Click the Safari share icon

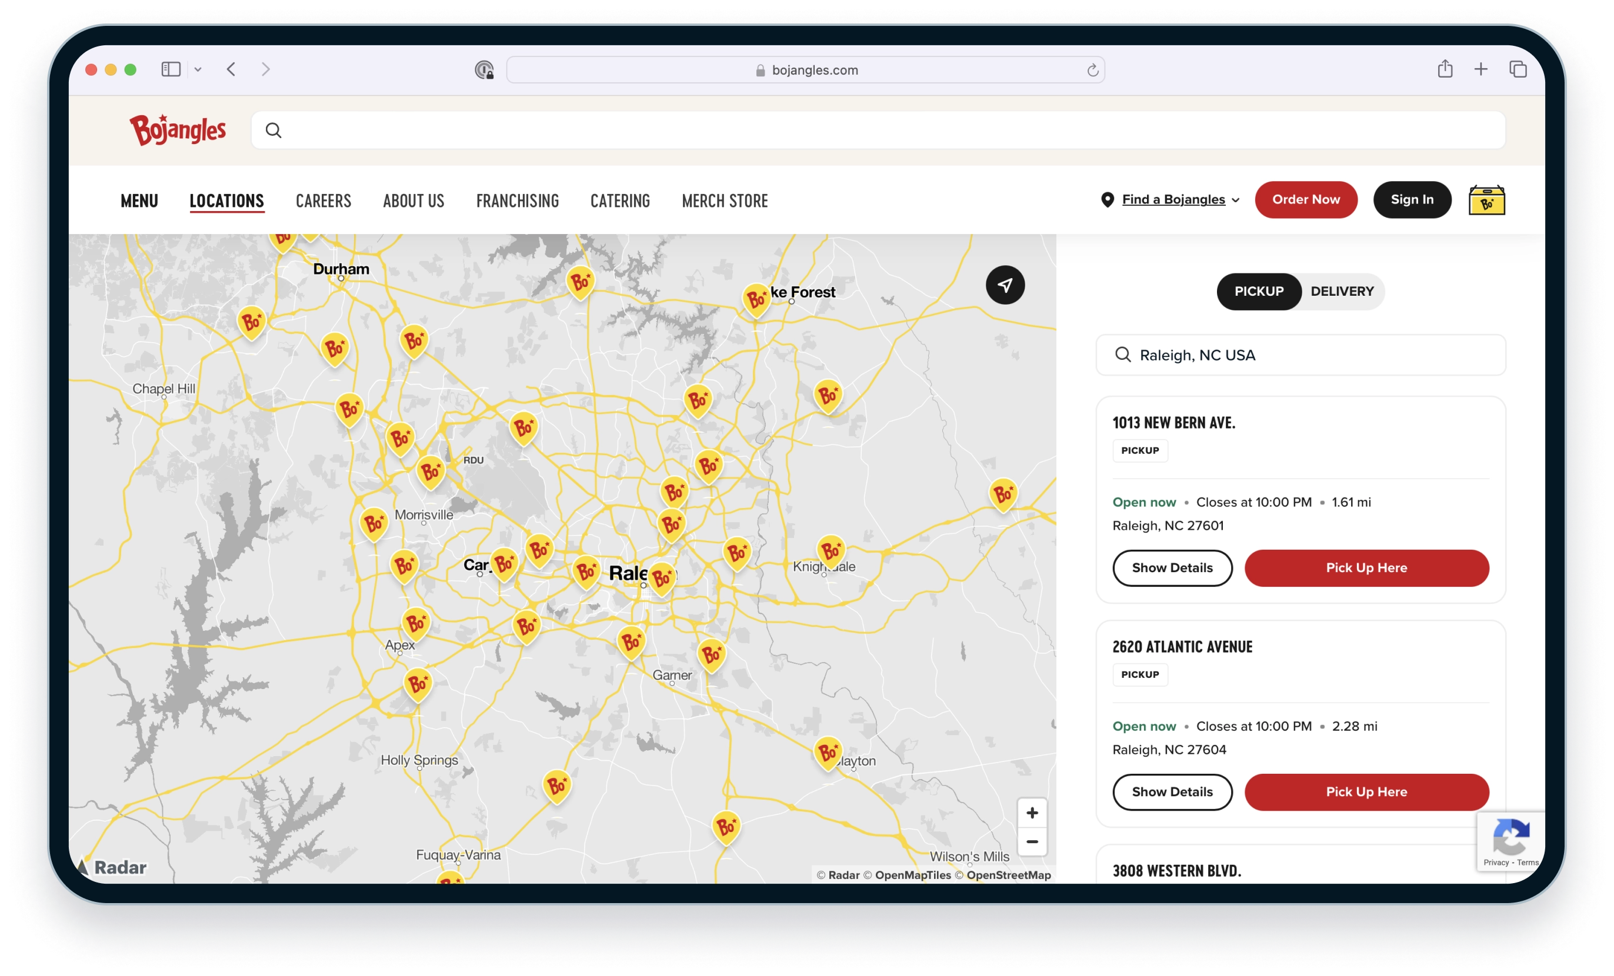pos(1445,69)
